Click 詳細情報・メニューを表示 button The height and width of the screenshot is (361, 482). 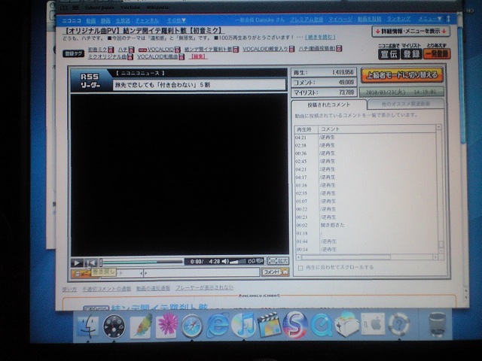410,32
